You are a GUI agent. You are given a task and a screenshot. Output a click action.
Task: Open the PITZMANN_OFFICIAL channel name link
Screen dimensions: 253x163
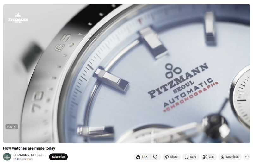[29, 155]
